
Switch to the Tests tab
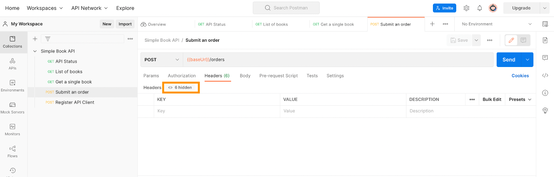tap(312, 76)
